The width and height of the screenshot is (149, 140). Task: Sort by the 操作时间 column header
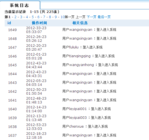(39, 23)
